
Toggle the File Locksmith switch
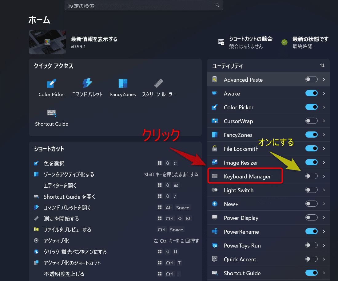(x=311, y=148)
